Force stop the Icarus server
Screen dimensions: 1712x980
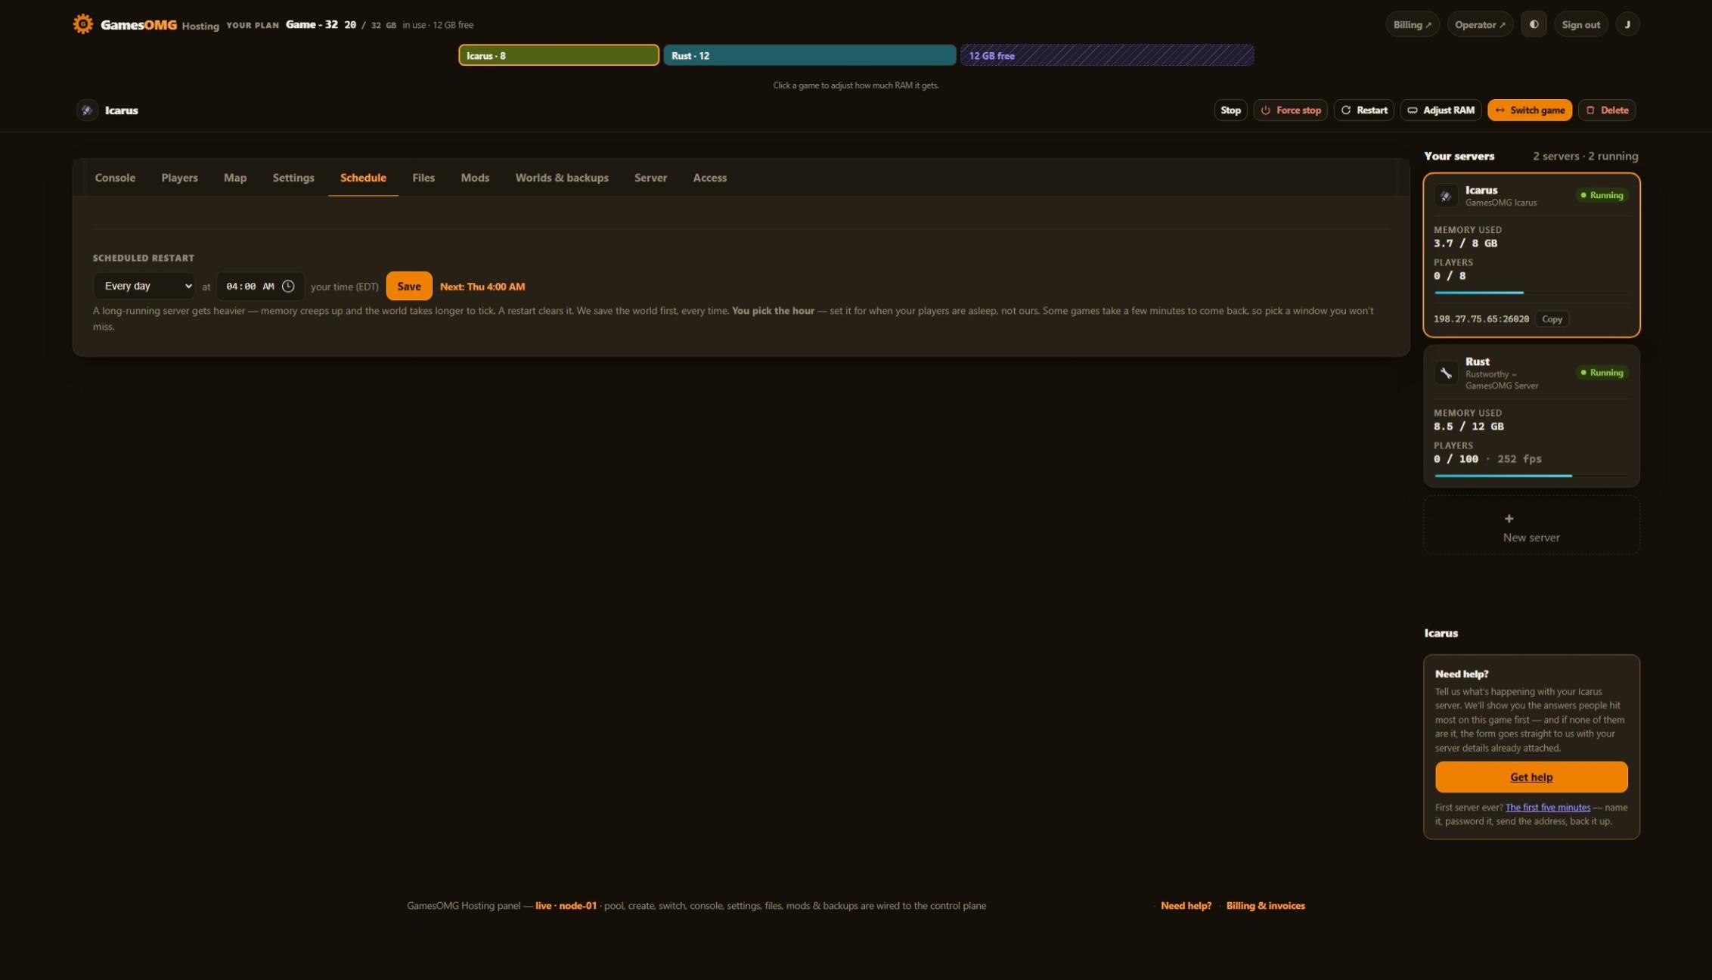pos(1290,110)
